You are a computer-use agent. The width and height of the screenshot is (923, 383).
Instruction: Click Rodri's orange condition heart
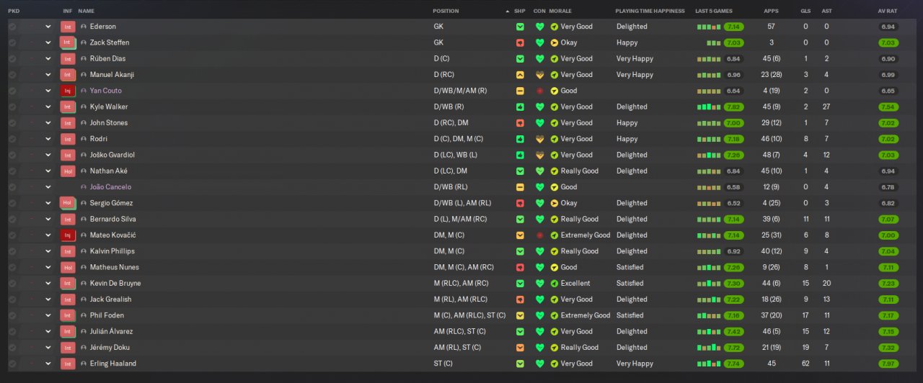coord(539,139)
